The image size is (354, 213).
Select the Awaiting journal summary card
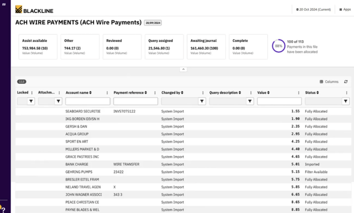[x=206, y=47]
